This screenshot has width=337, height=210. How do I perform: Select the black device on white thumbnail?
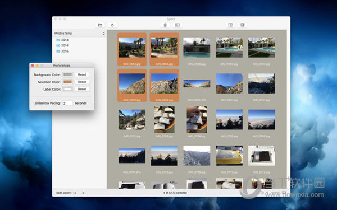261,156
